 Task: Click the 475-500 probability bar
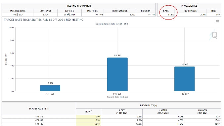click(x=50, y=88)
